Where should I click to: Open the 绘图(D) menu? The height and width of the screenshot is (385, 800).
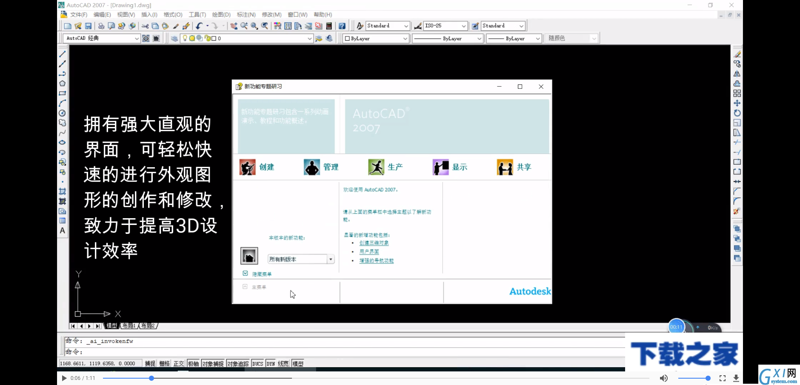221,15
